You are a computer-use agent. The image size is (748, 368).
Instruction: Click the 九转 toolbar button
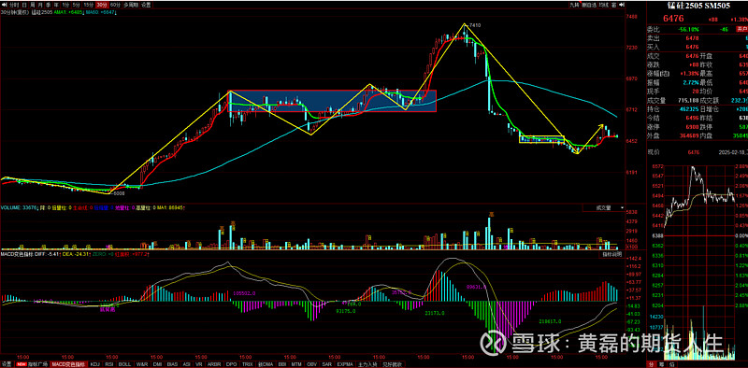click(x=574, y=5)
